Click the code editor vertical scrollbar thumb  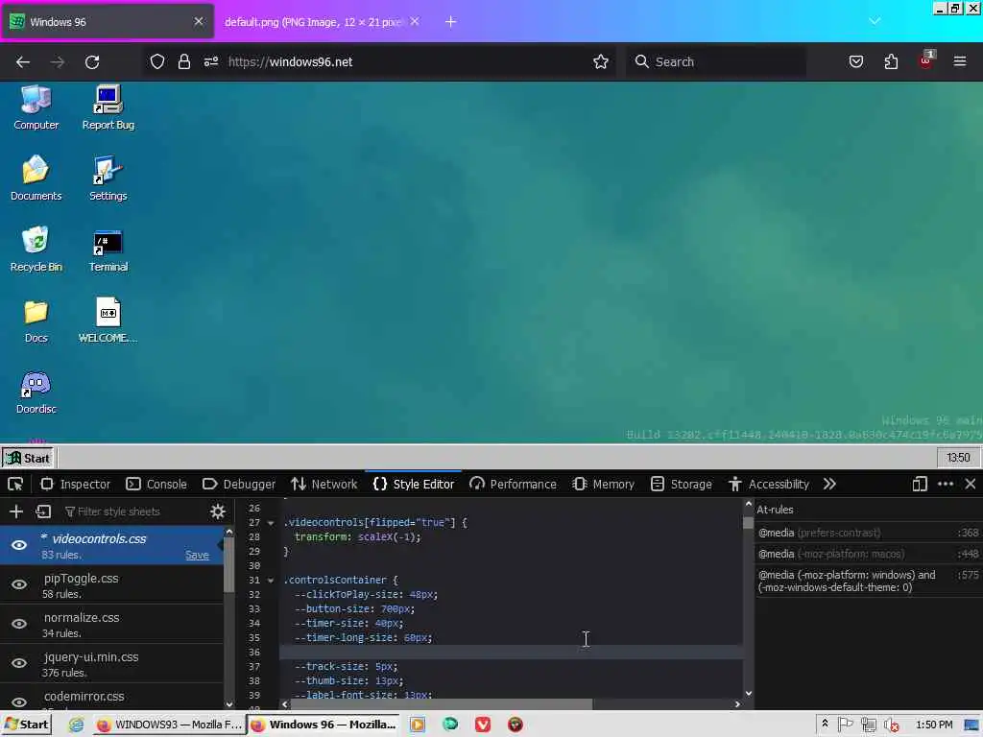point(748,522)
